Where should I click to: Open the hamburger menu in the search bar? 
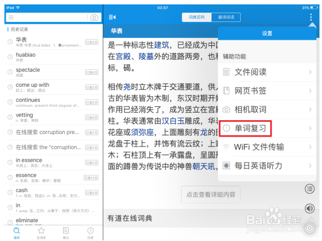click(11, 17)
